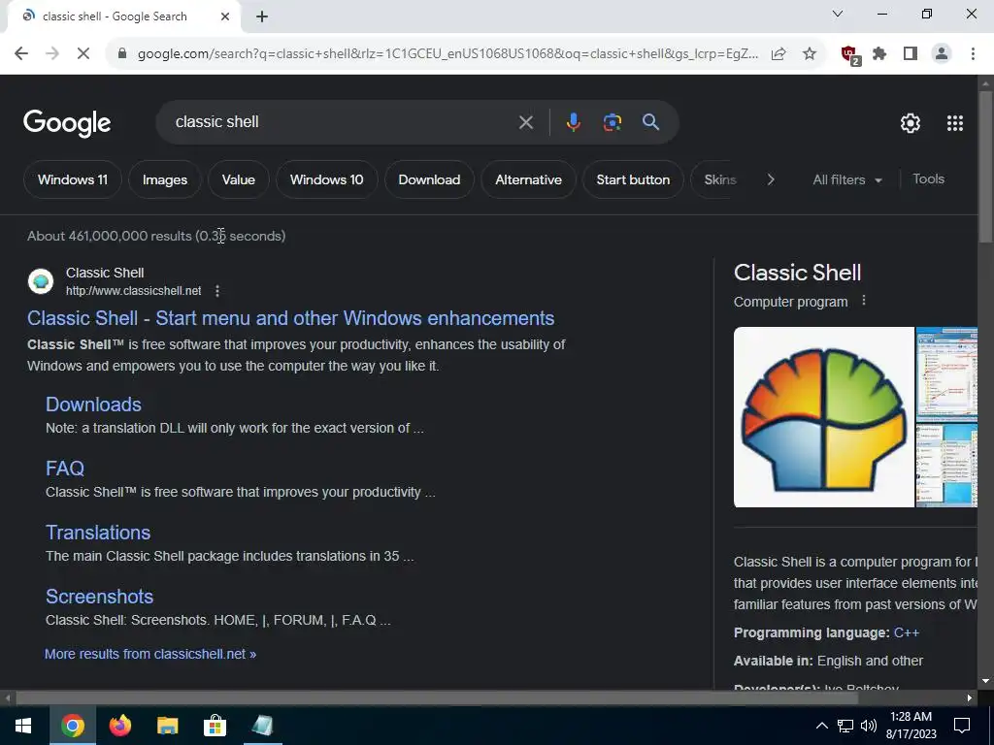
Task: Show more filter chips with arrow
Action: click(770, 179)
